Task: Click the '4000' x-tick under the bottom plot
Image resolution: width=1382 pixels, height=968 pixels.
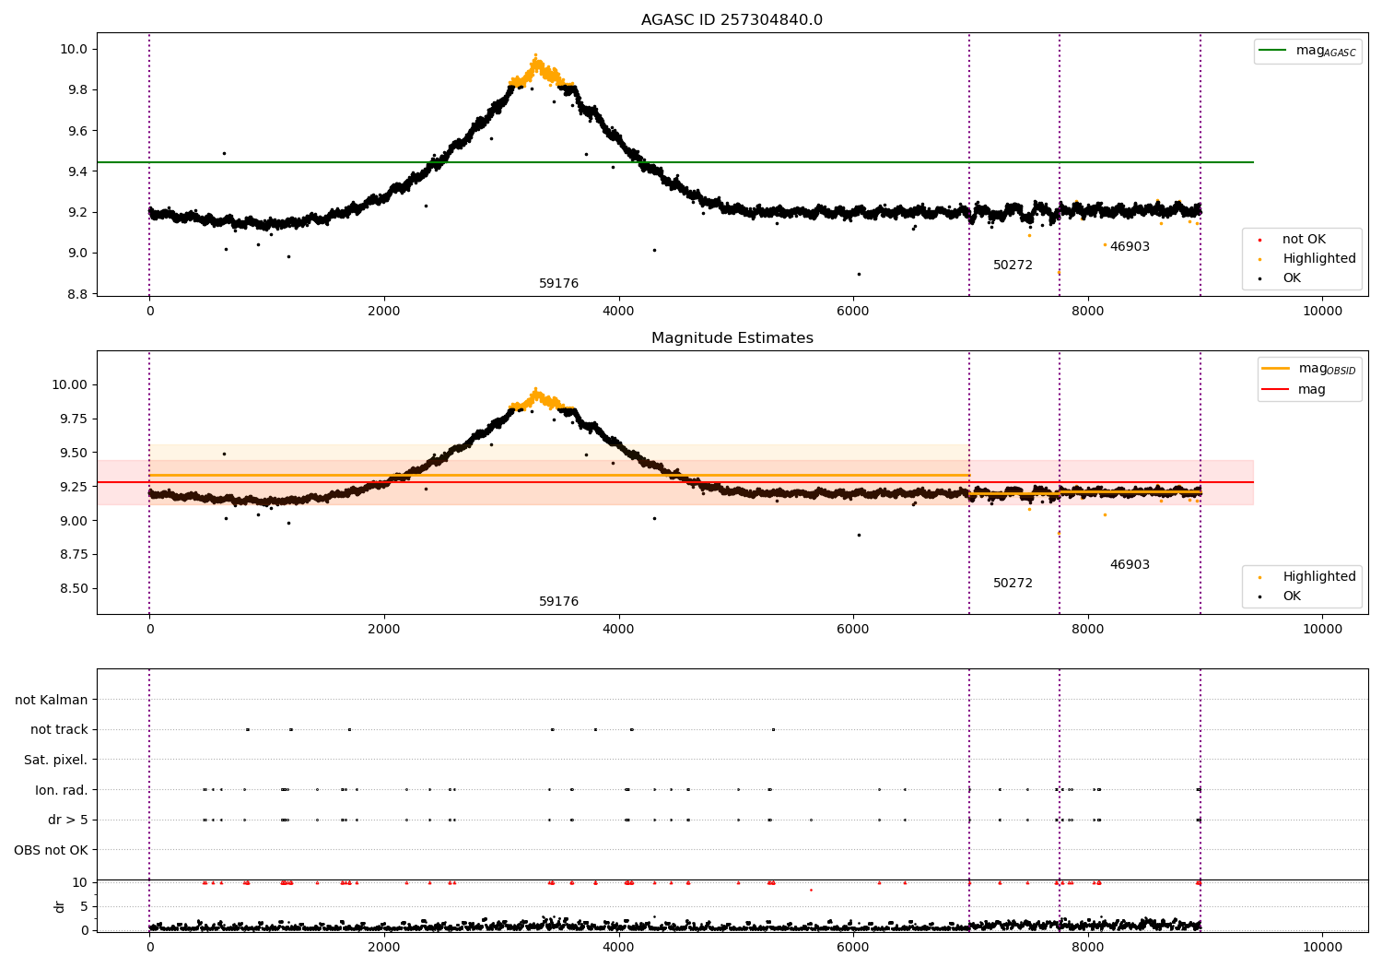Action: 618,948
